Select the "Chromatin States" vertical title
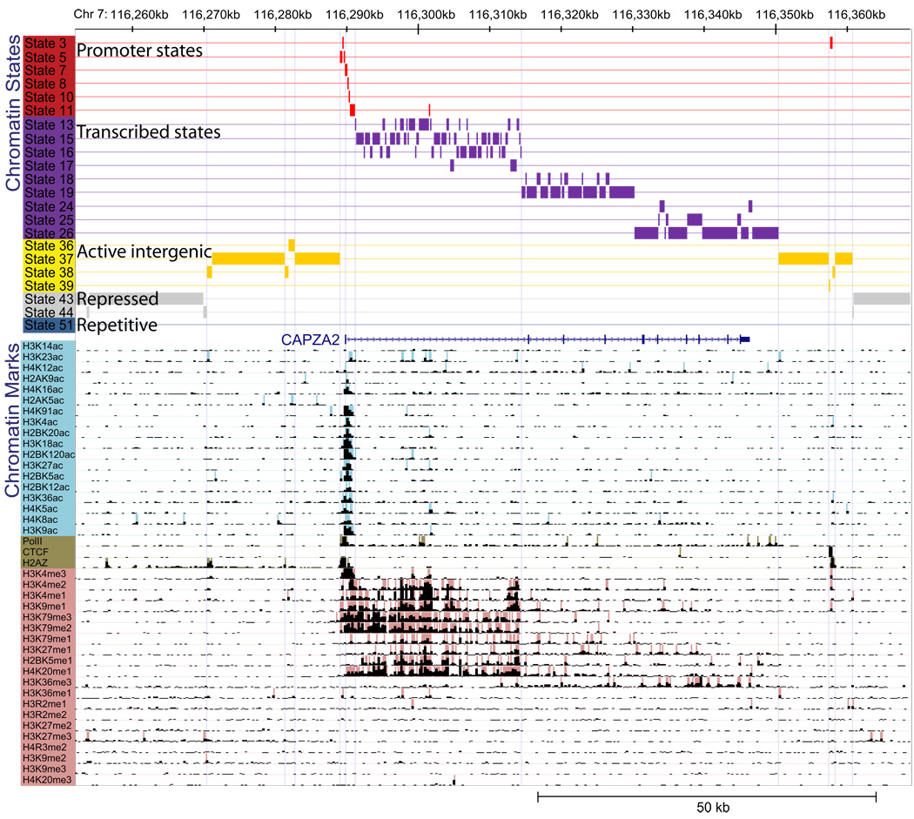Viewport: 914px width, 819px height. click(x=13, y=113)
